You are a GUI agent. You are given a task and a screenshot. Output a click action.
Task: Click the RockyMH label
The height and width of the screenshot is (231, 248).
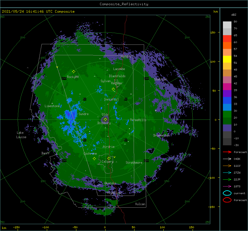(73, 77)
